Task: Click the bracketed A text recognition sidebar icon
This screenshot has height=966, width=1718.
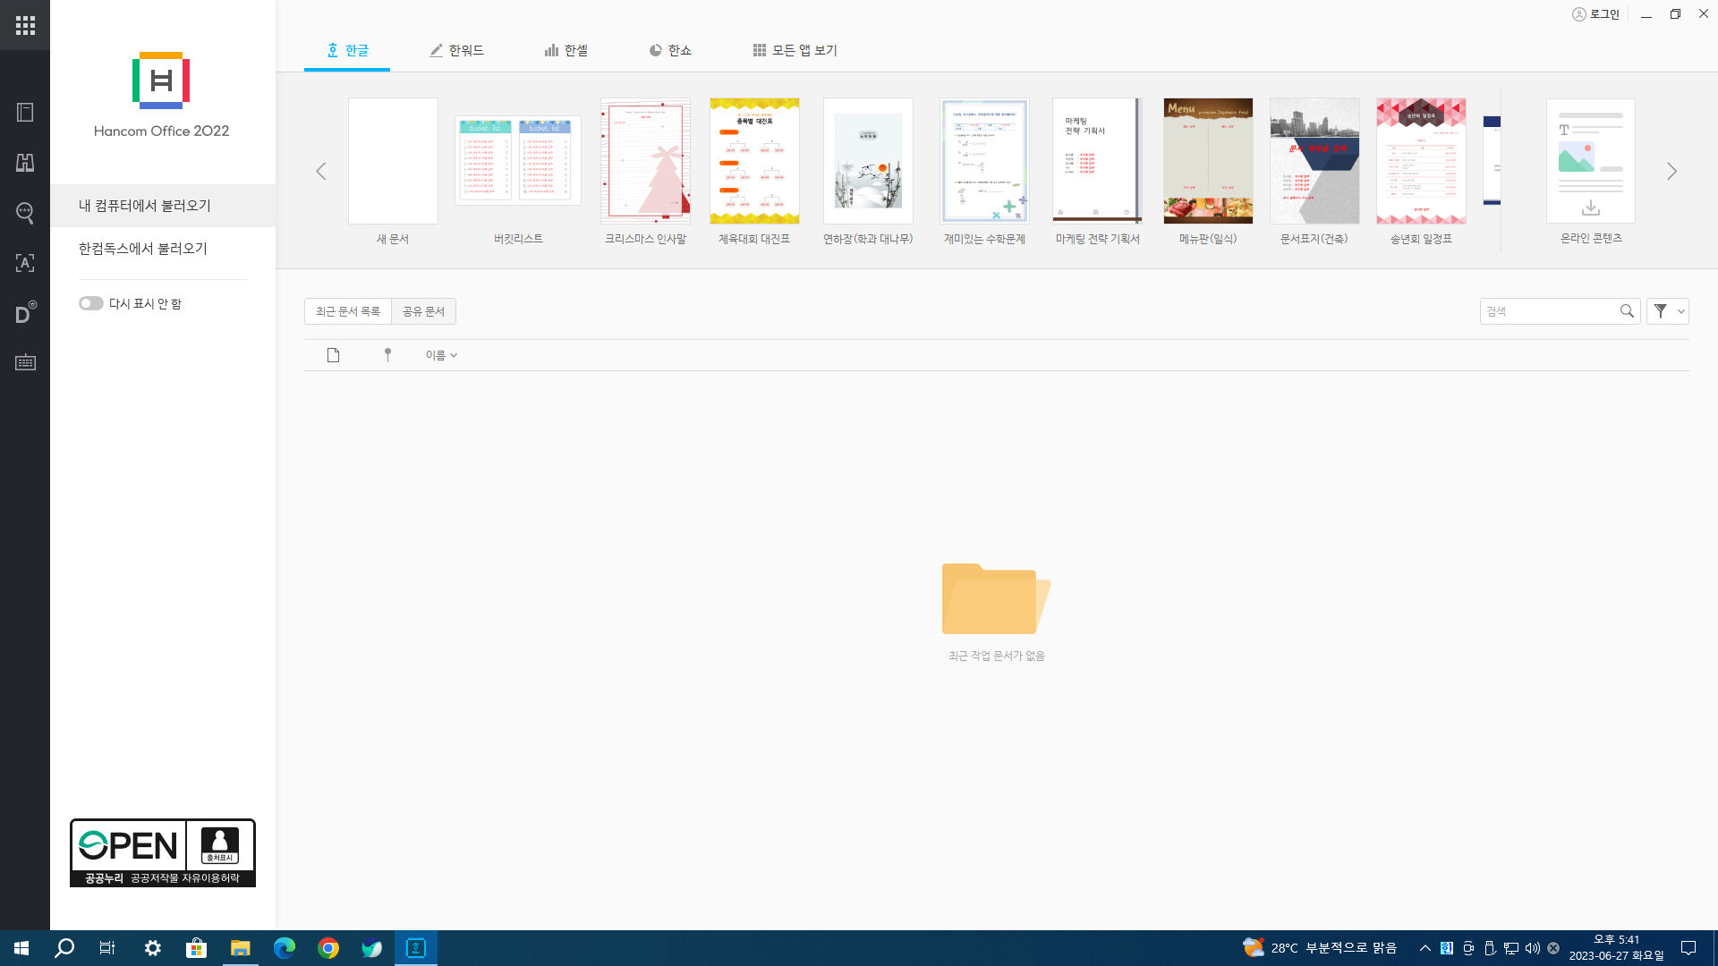Action: point(25,263)
